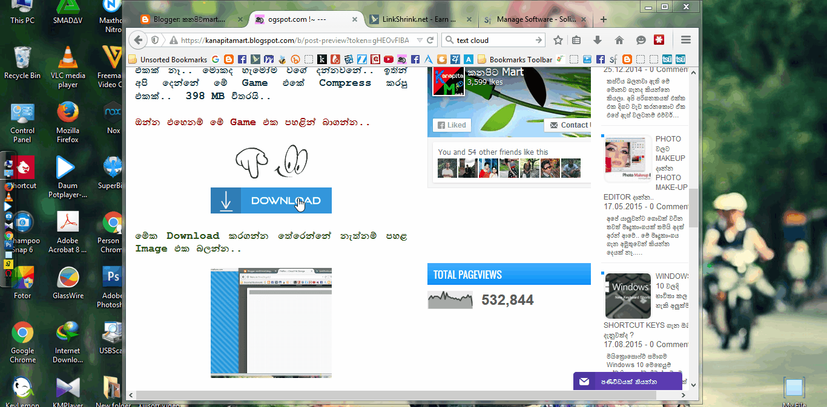Select the SMADAV desktop icon
This screenshot has width=827, height=407.
pyautogui.click(x=68, y=12)
